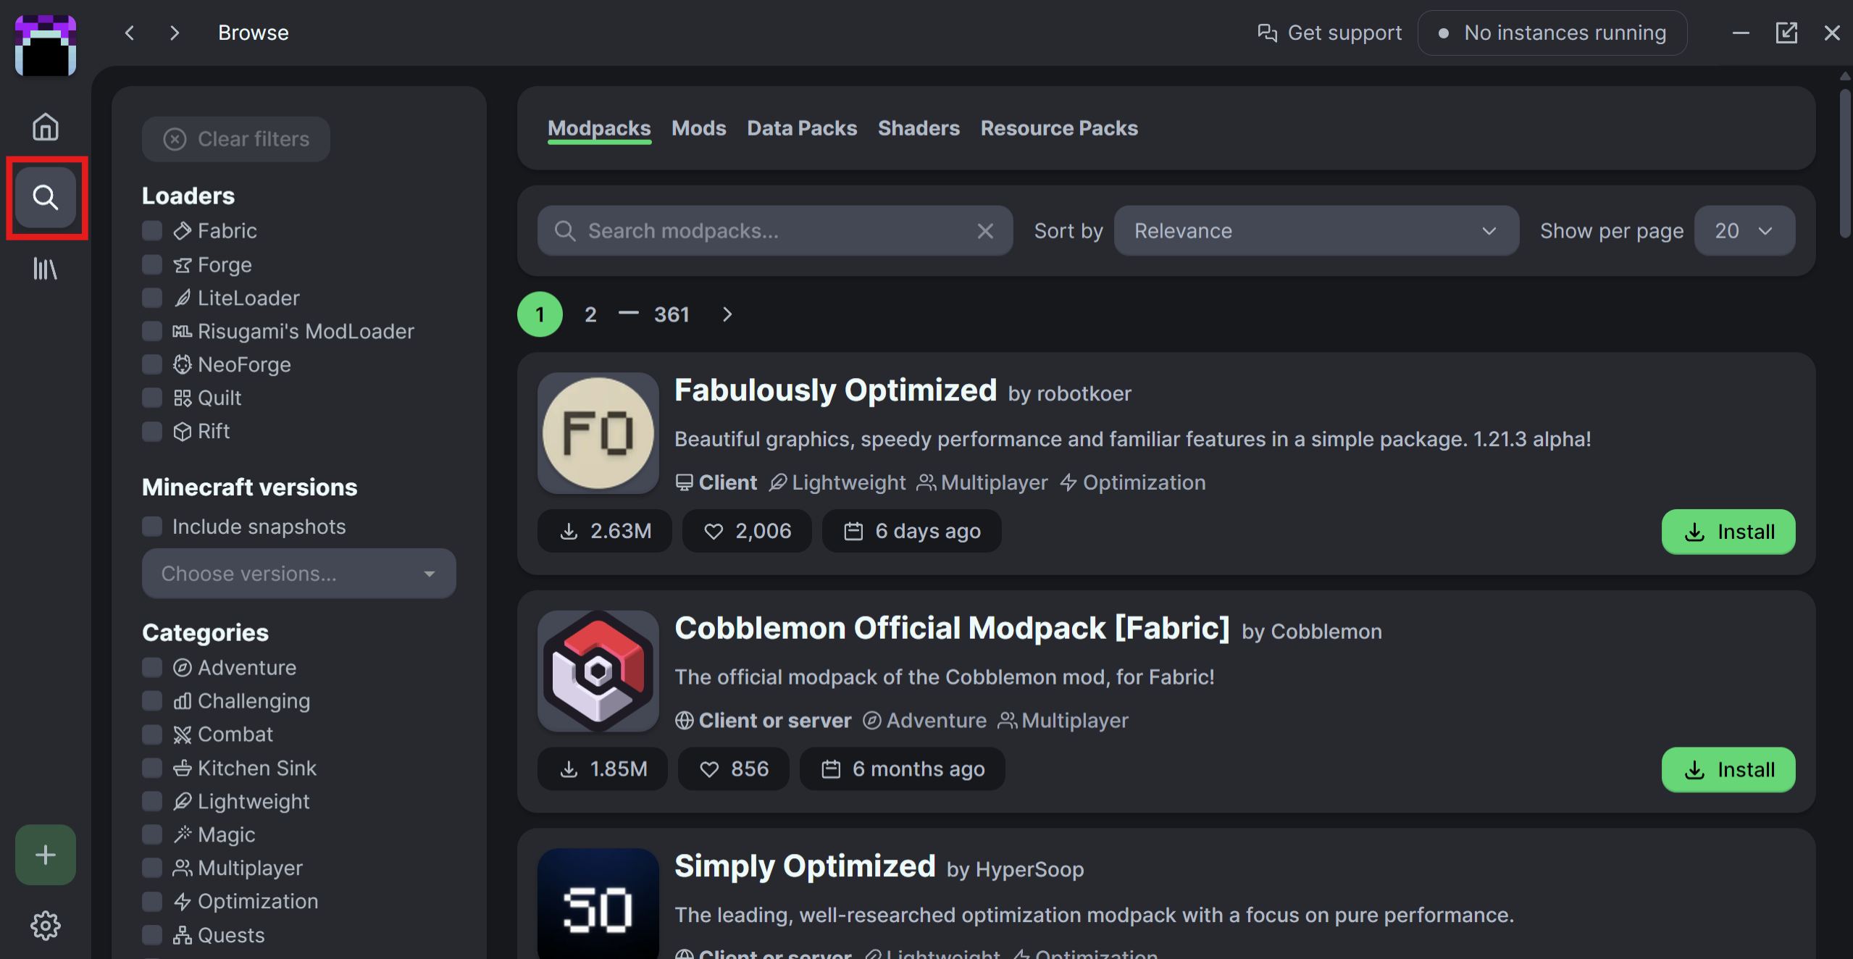Switch to the Shaders tab

(x=919, y=128)
